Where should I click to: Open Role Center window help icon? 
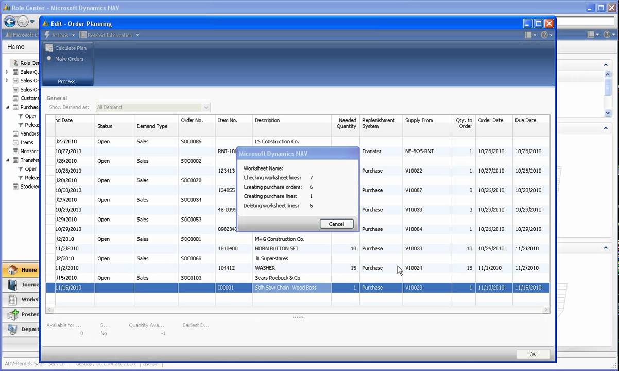point(609,35)
